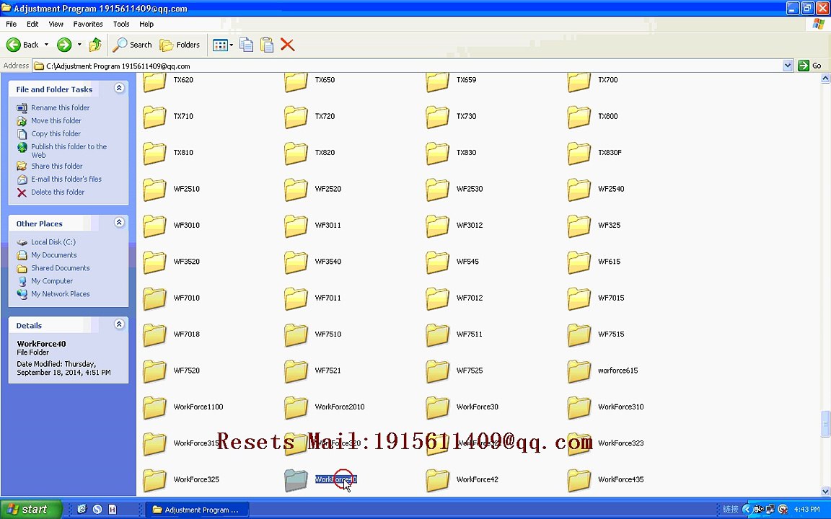
Task: Toggle the Folders pane
Action: (180, 45)
